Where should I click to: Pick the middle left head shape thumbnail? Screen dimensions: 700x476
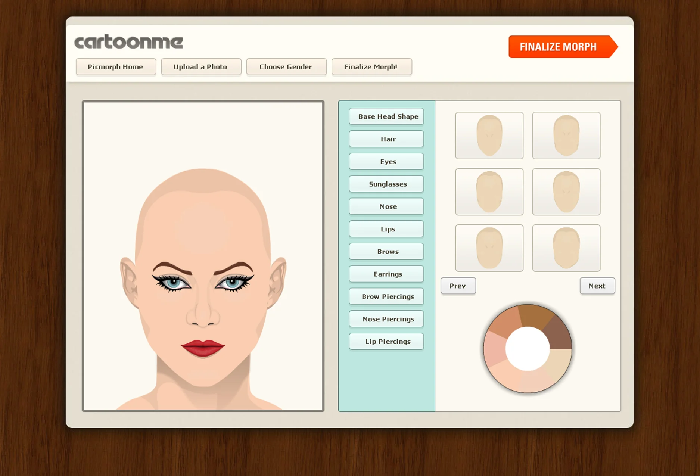tap(489, 192)
